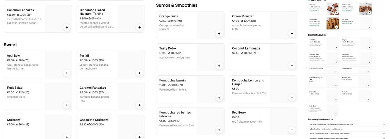This screenshot has width=390, height=139.
Task: Add Coconut Lemonade with its plus button
Action: [x=292, y=66]
